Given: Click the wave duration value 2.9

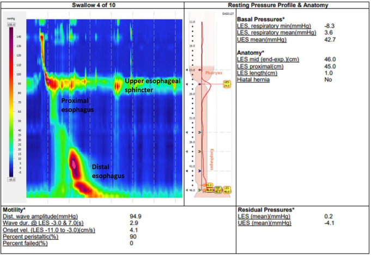Looking at the screenshot, I should [134, 223].
